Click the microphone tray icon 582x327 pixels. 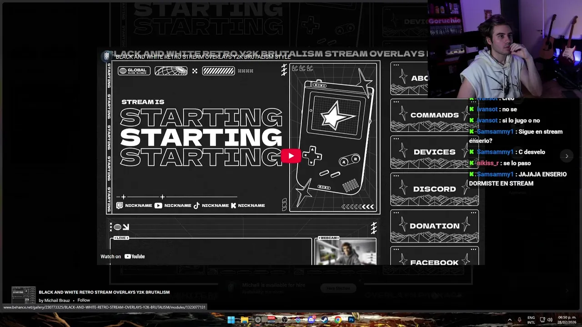(x=519, y=320)
